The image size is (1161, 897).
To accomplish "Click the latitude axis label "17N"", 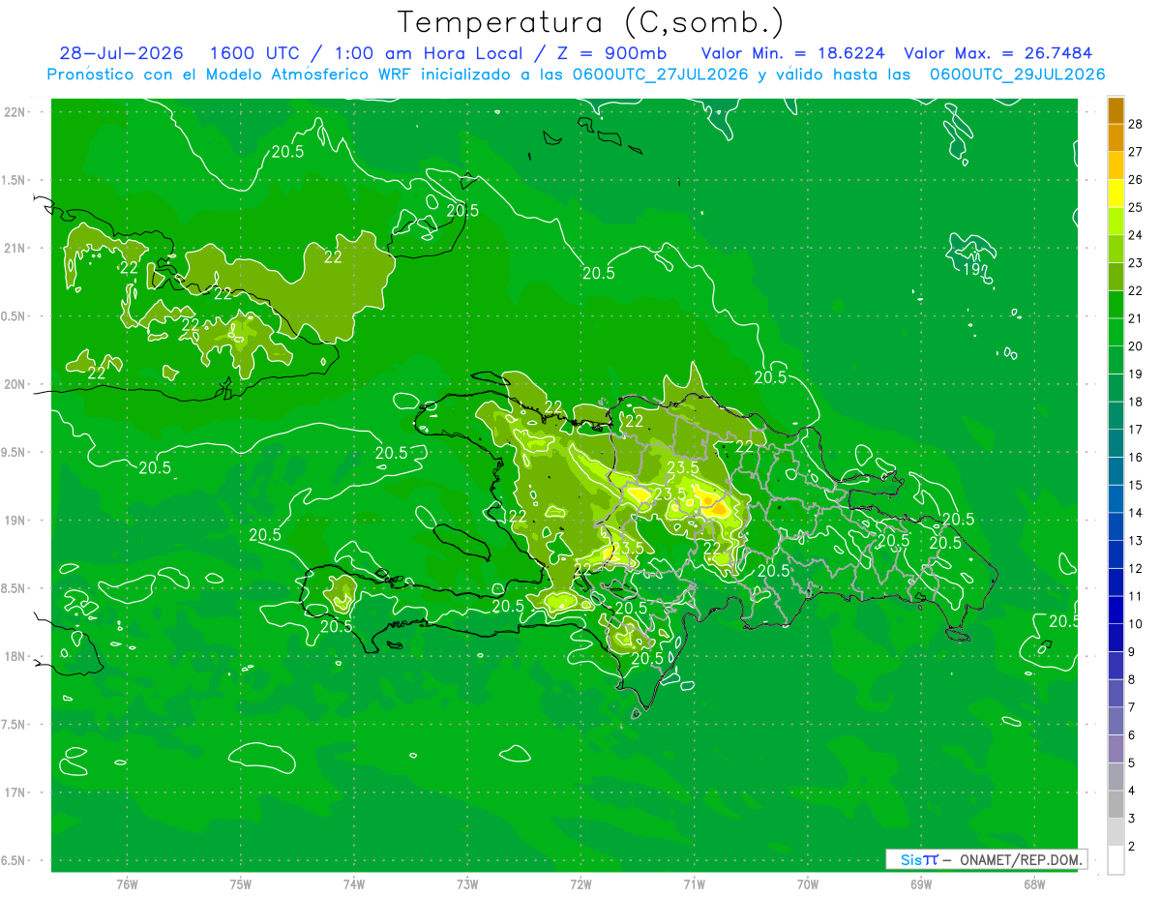I will coord(16,792).
